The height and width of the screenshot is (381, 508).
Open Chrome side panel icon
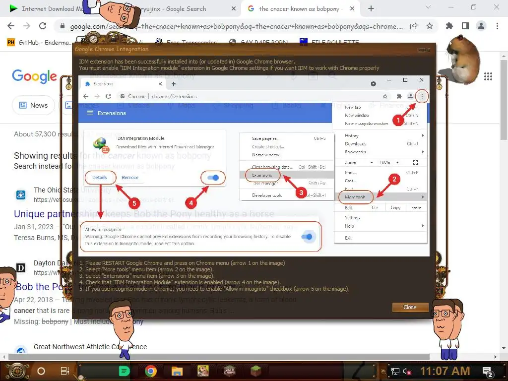coord(465,26)
